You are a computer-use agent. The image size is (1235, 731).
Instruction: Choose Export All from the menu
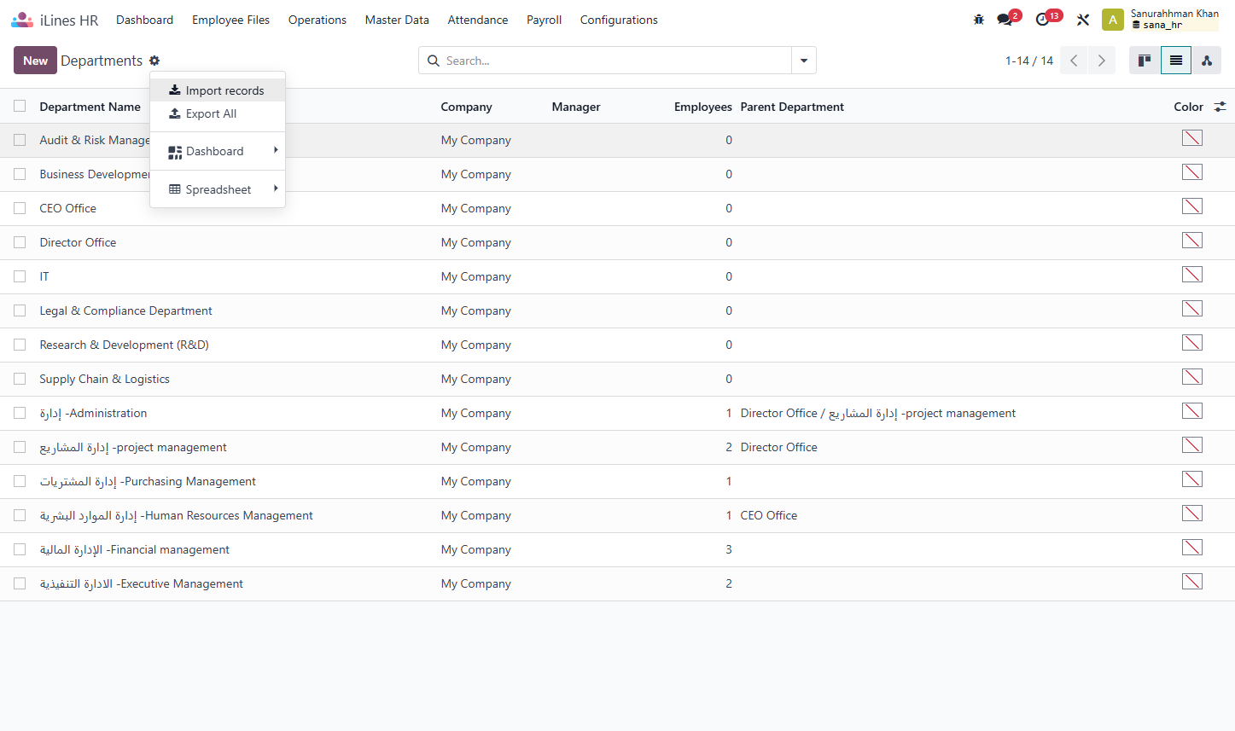click(x=218, y=113)
